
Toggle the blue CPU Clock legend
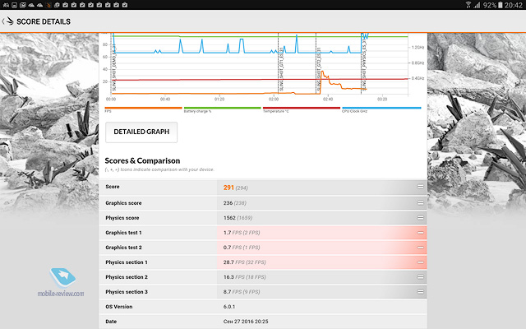tap(381, 108)
